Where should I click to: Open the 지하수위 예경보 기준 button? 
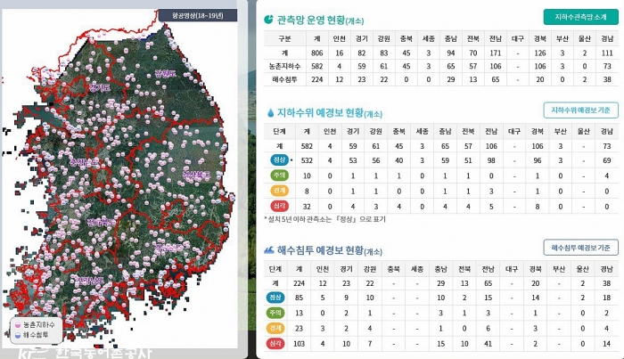pyautogui.click(x=581, y=110)
